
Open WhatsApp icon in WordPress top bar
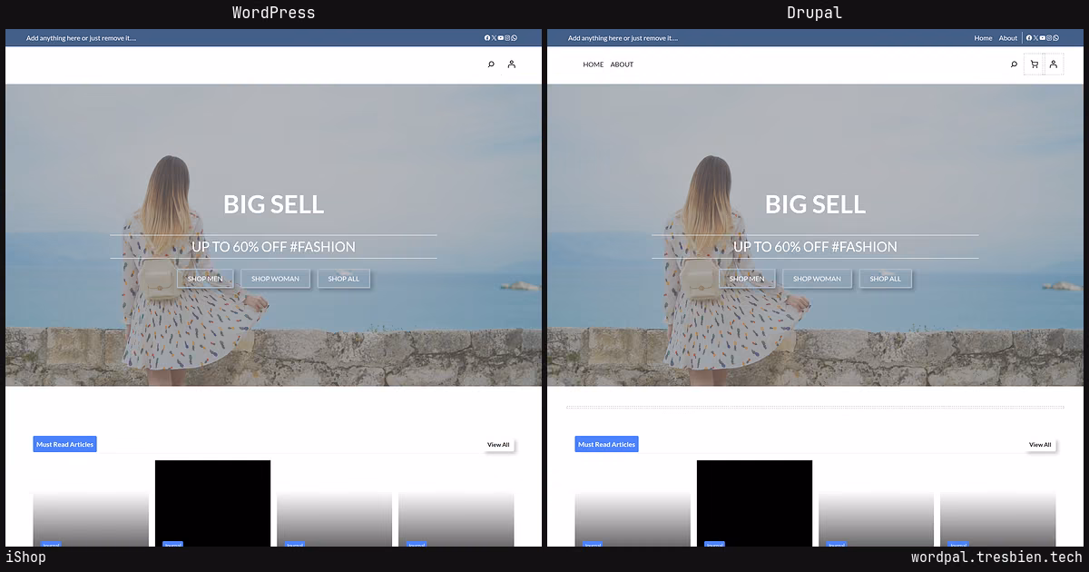click(514, 38)
